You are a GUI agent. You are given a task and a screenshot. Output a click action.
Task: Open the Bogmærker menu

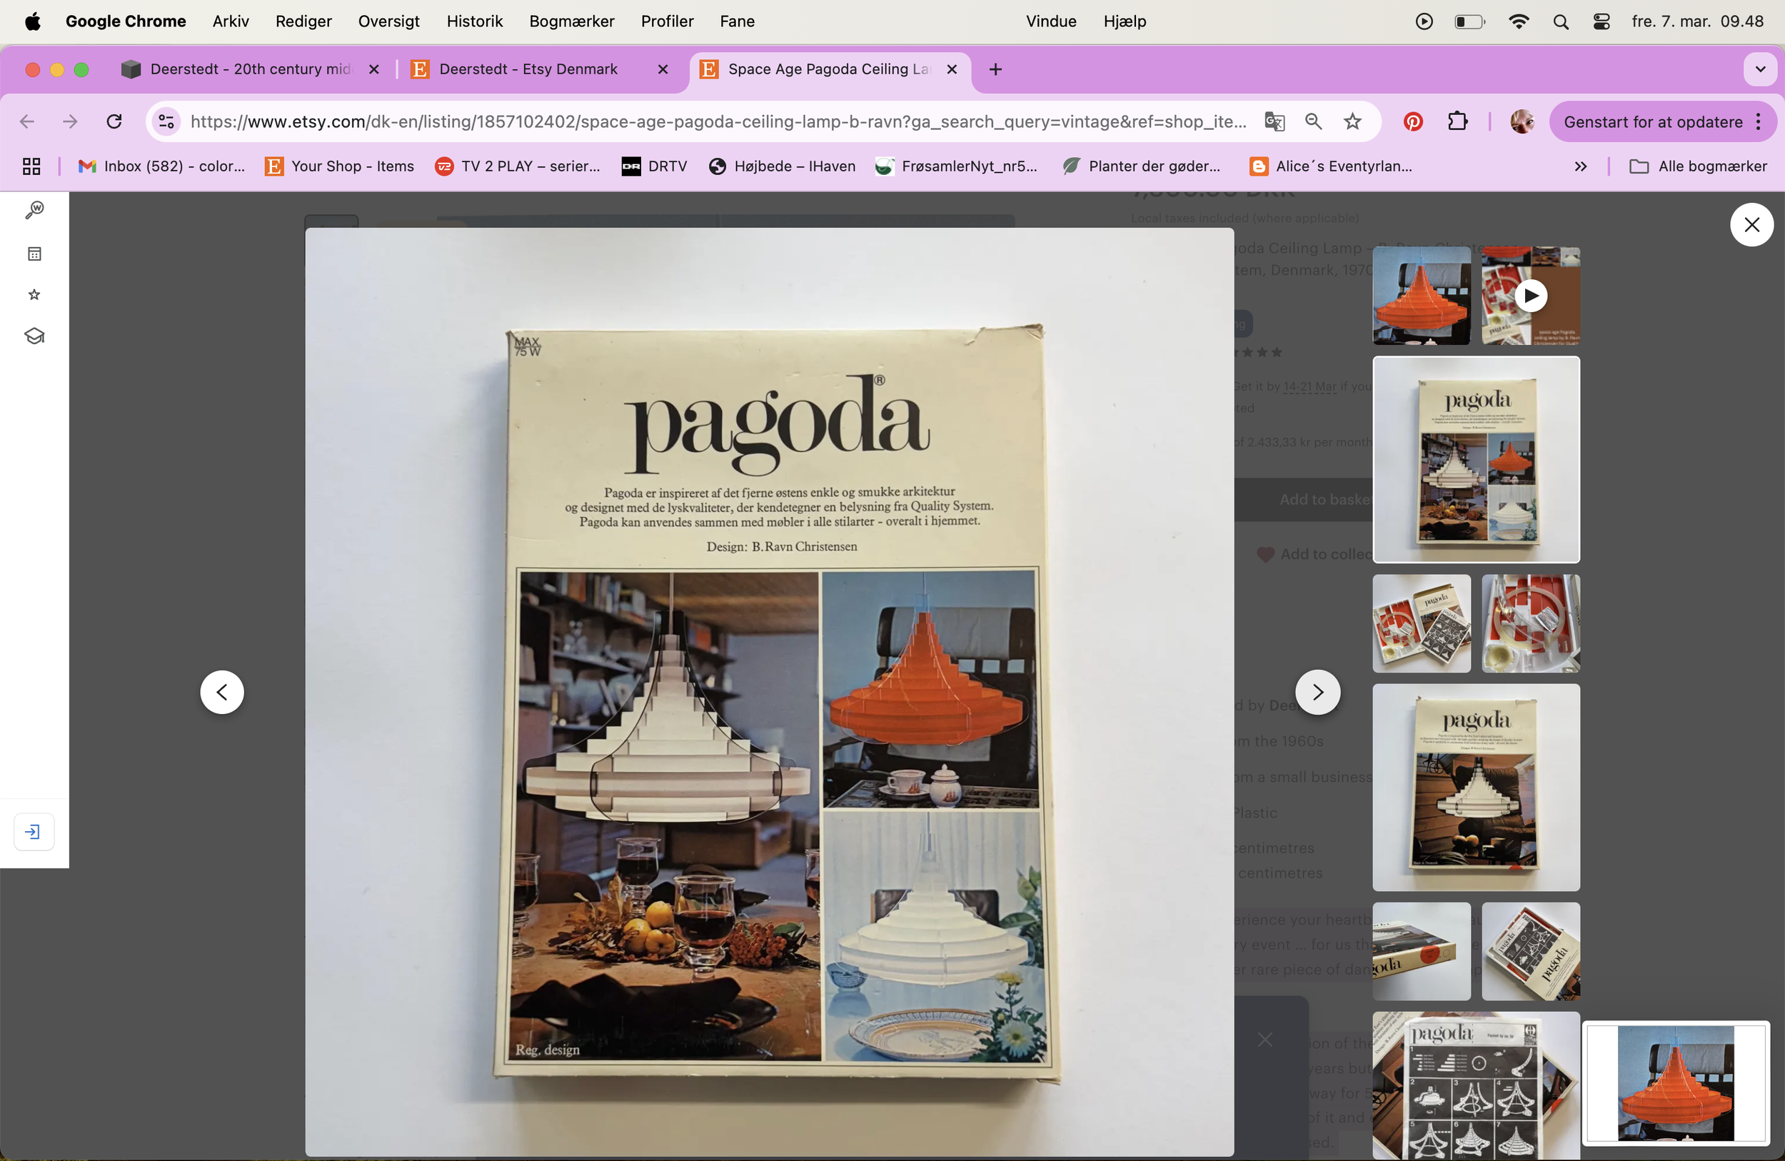571,21
